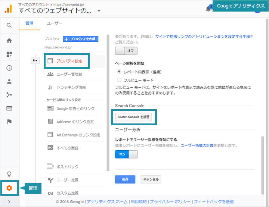Click the プロパティを作成 button
This screenshot has width=269, height=207.
pos(81,39)
